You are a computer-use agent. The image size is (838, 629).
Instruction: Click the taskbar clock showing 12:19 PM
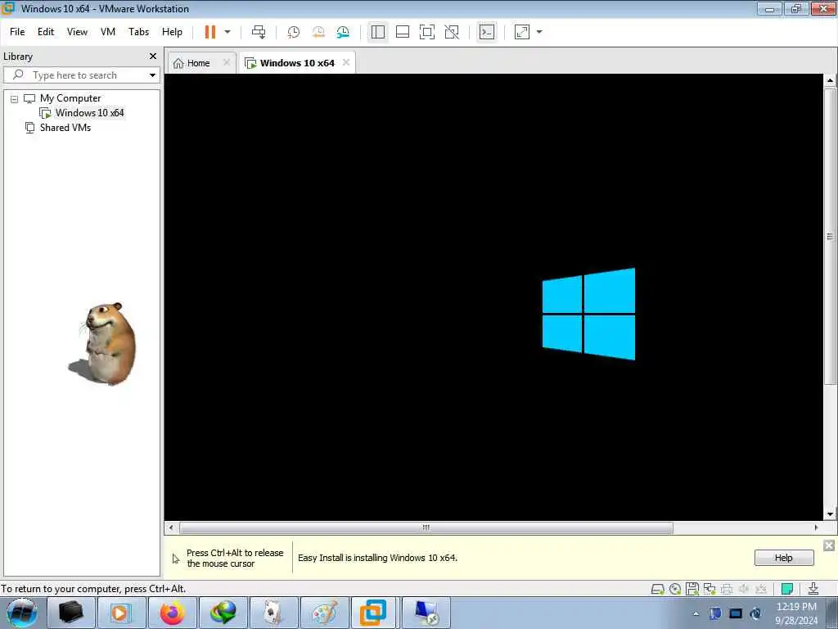(x=796, y=613)
